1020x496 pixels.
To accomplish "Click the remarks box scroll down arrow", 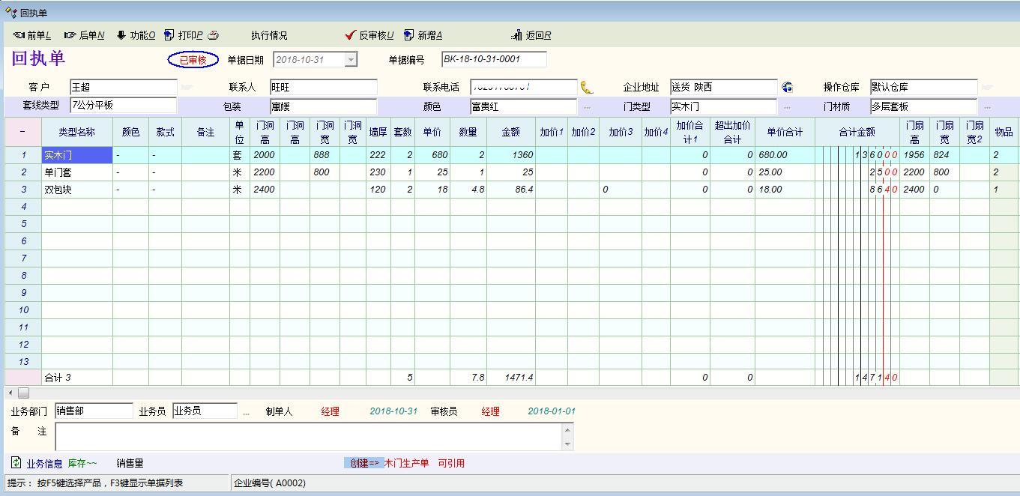I will [568, 444].
